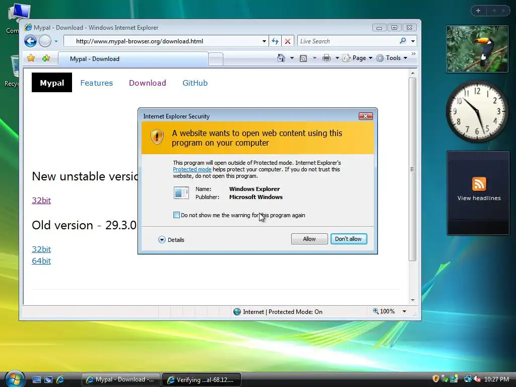516x387 pixels.
Task: Check 'Do not show me the warning' box
Action: click(176, 215)
